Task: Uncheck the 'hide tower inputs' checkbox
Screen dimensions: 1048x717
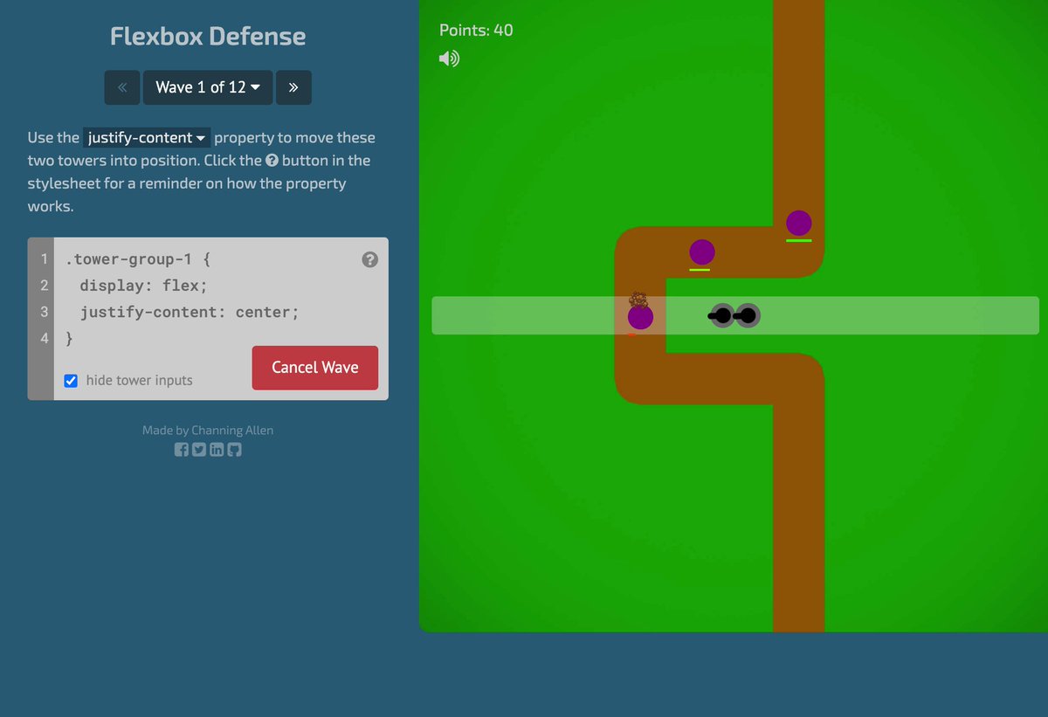Action: (70, 380)
